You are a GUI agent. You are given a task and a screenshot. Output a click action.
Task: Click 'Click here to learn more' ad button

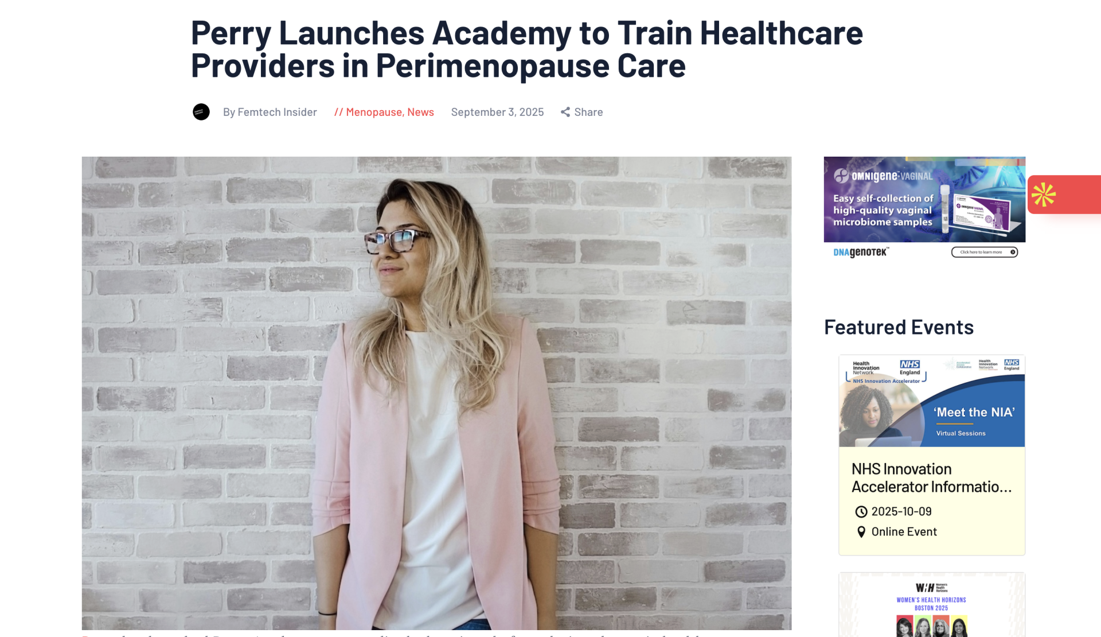(985, 252)
